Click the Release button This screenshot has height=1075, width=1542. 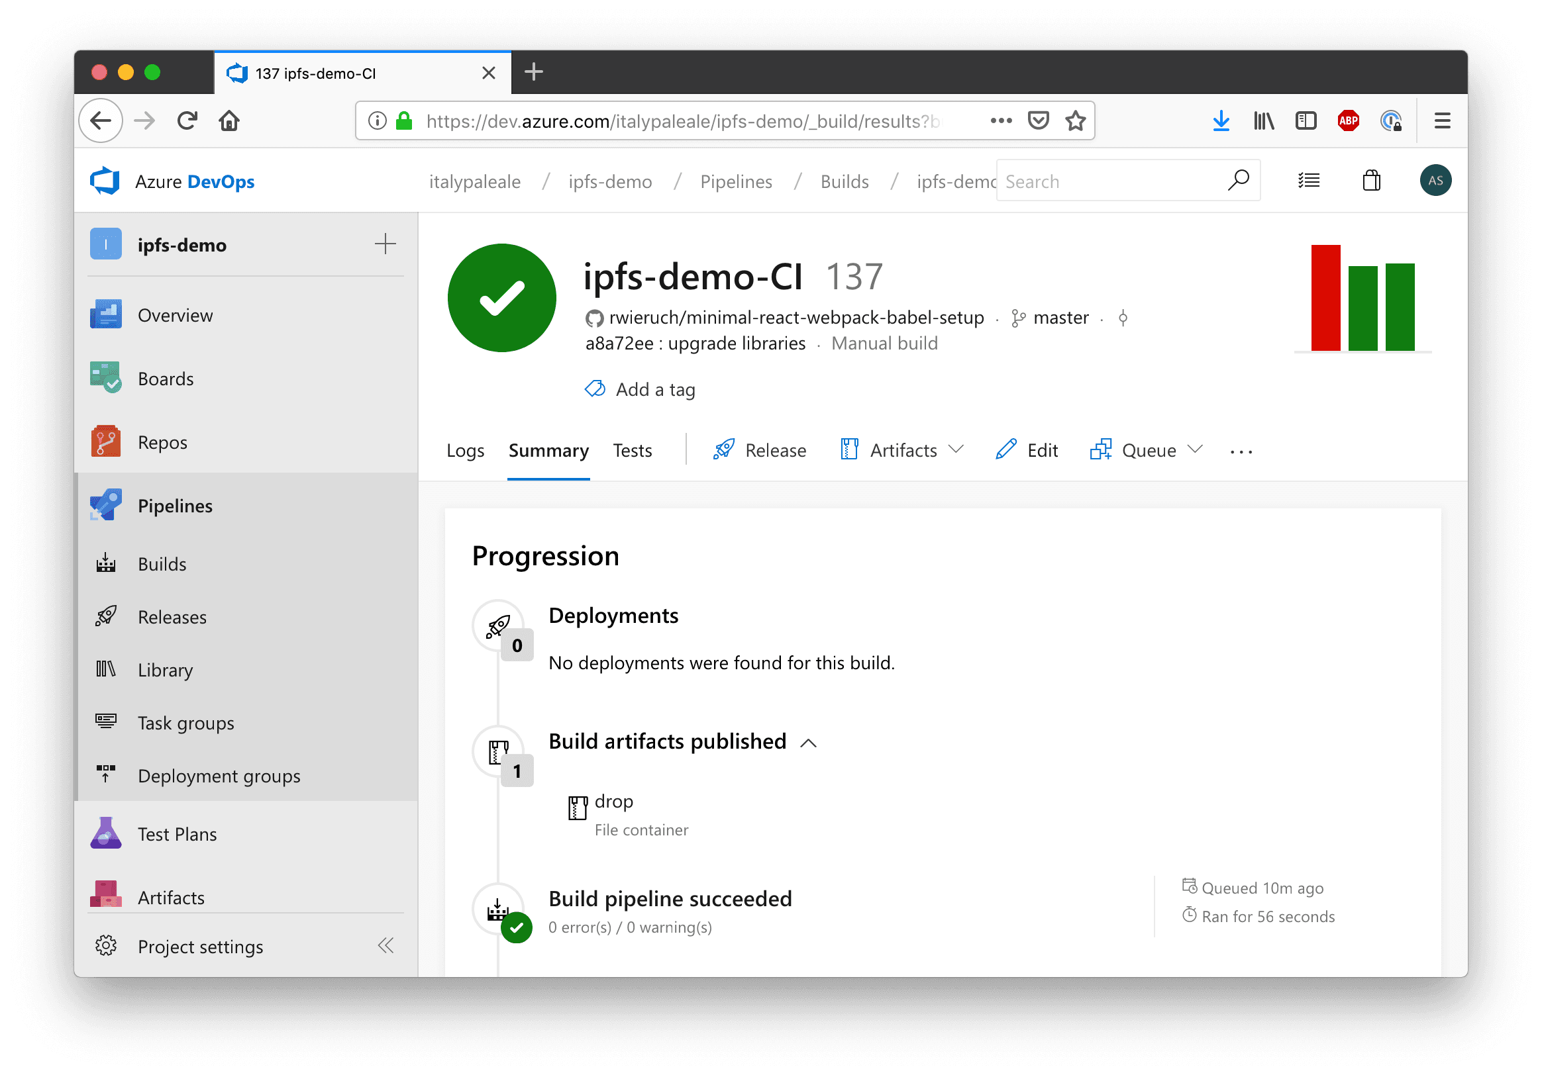point(759,449)
